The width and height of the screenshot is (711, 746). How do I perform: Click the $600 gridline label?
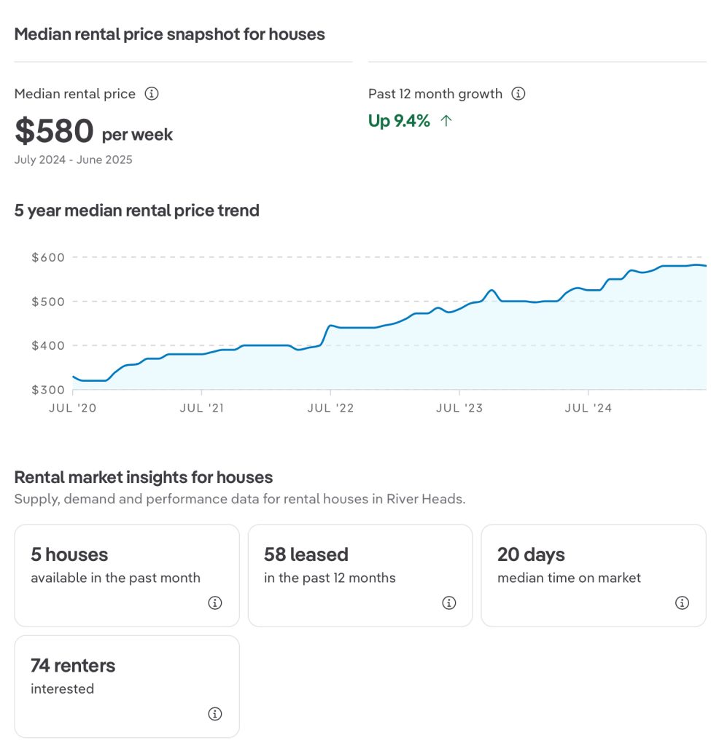[x=47, y=257]
